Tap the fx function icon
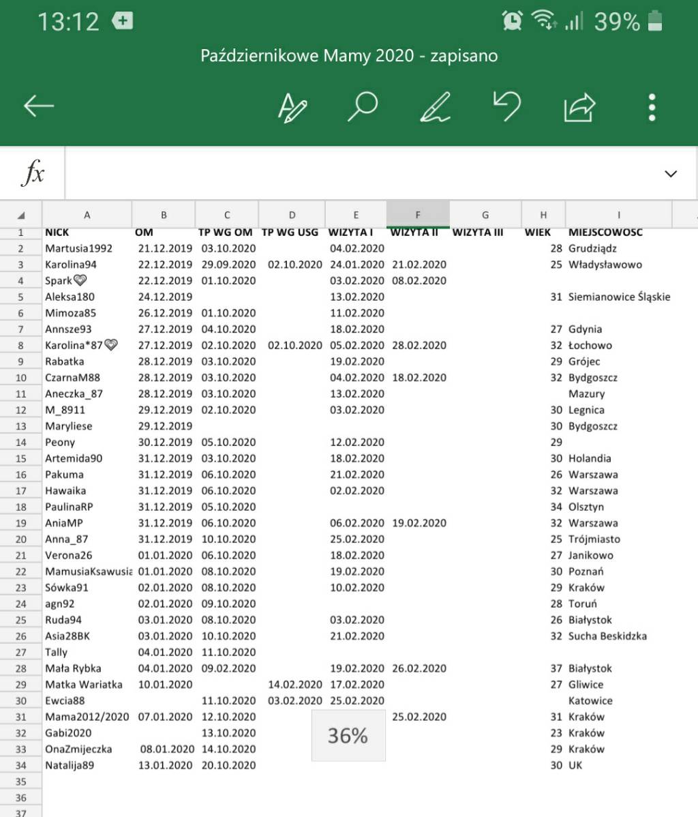This screenshot has height=817, width=698. tap(32, 173)
